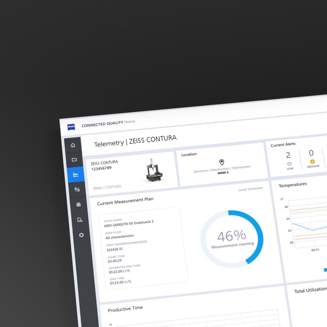Click the location pin icon above WERK 5

[x=223, y=162]
